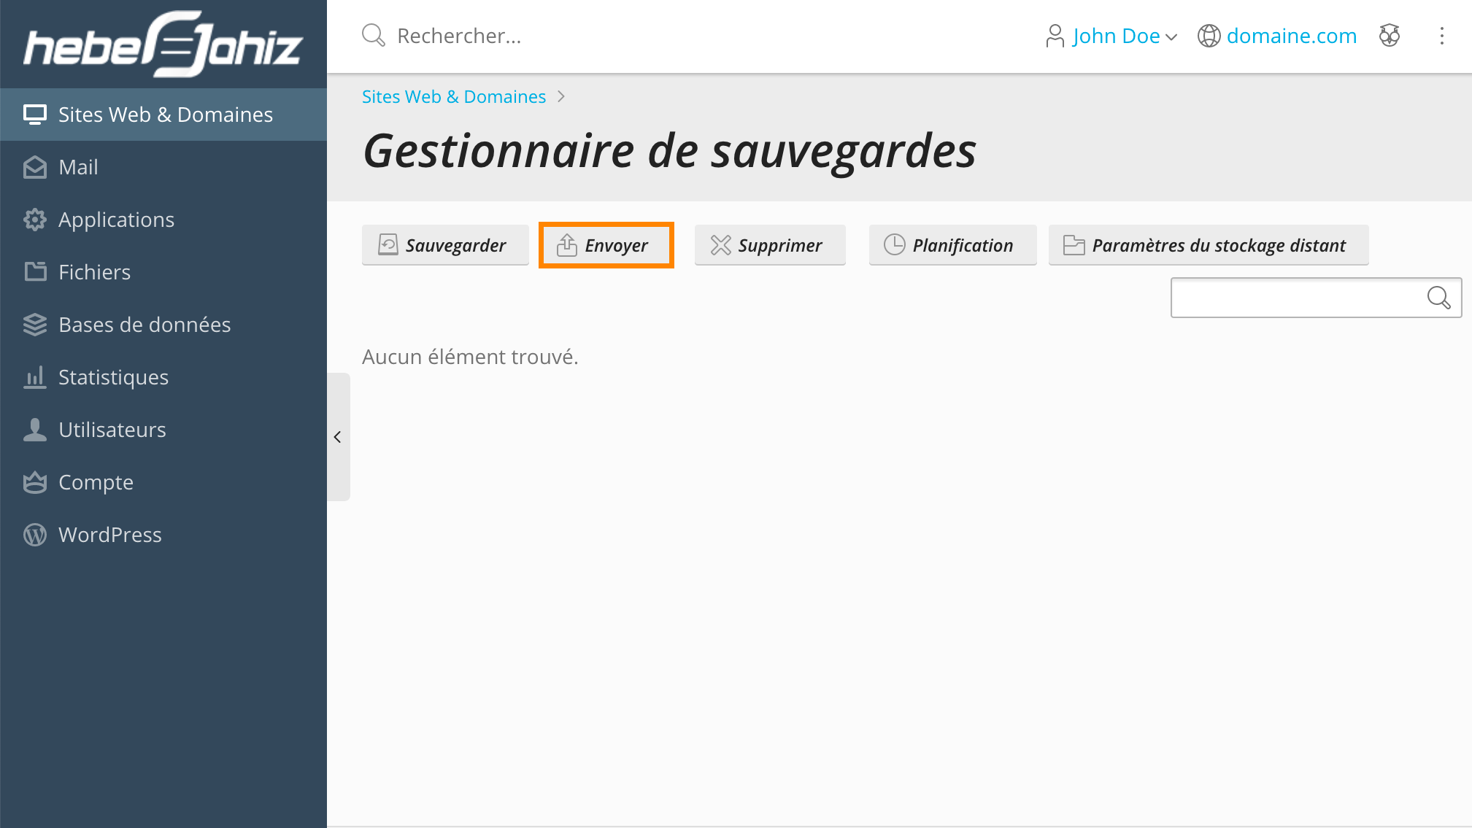Click the hebeJohiz logo
1472x828 pixels.
[x=163, y=44]
